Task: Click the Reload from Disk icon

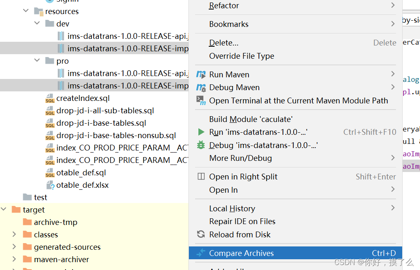Action: 201,234
